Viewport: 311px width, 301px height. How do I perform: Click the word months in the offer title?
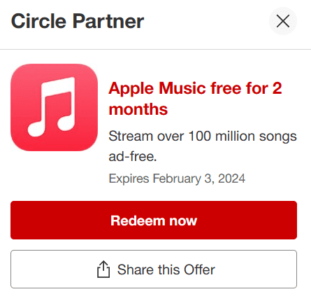[138, 109]
